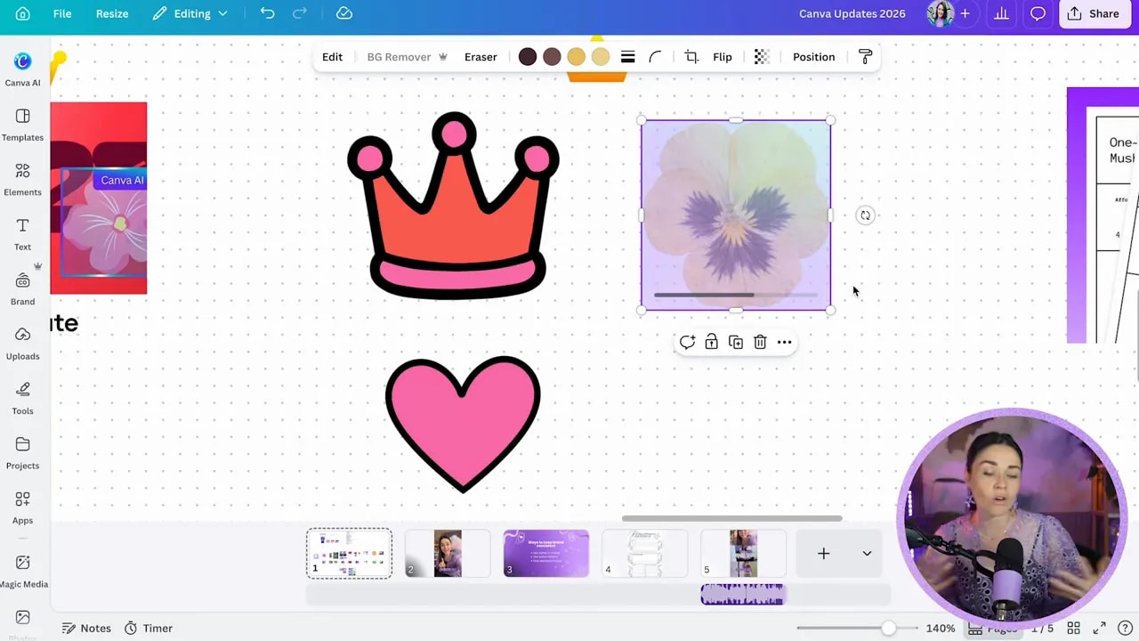This screenshot has height=641, width=1139.
Task: Select page 2 thumbnail
Action: [x=448, y=554]
